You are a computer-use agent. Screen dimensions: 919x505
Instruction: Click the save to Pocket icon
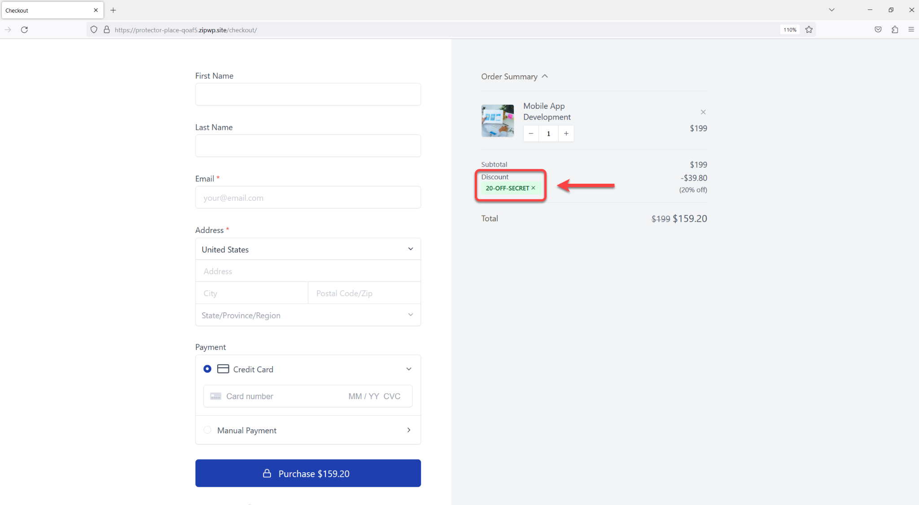tap(878, 30)
